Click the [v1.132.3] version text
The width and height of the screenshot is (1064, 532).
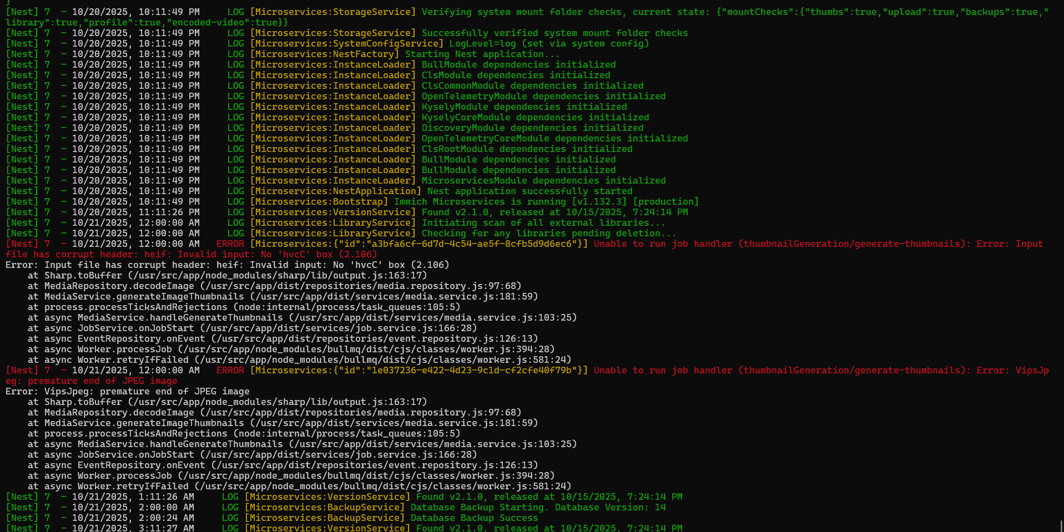[599, 202]
